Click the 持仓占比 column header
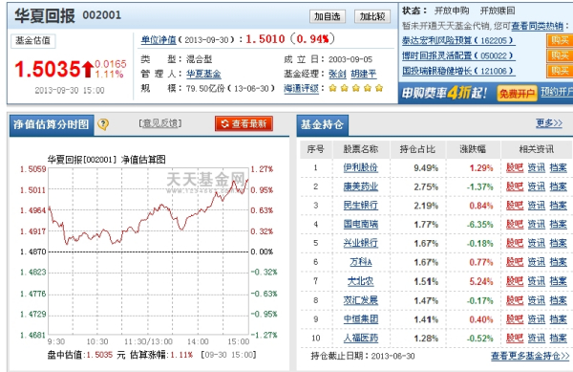This screenshot has height=372, width=573. tap(417, 149)
